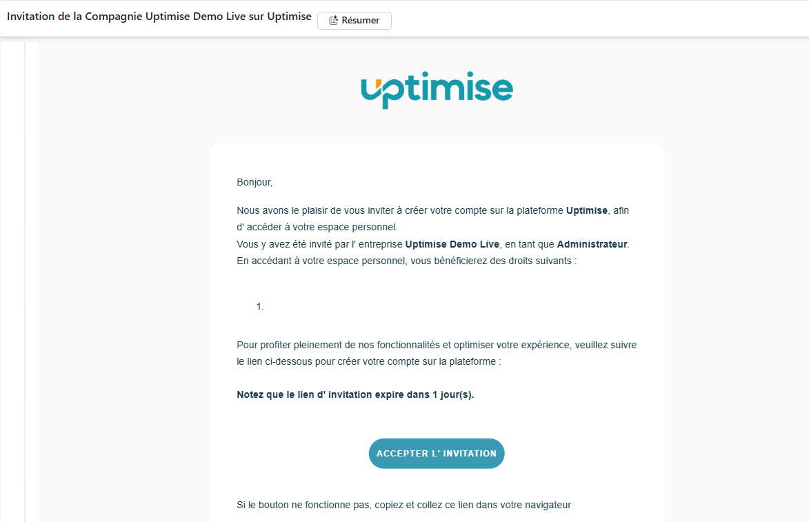809x522 pixels.
Task: Click the Uptimise logo image
Action: [437, 90]
